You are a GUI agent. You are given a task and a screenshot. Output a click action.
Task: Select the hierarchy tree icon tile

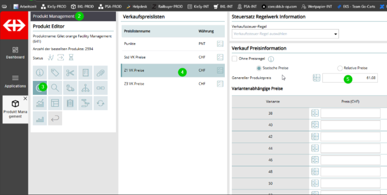(85, 88)
